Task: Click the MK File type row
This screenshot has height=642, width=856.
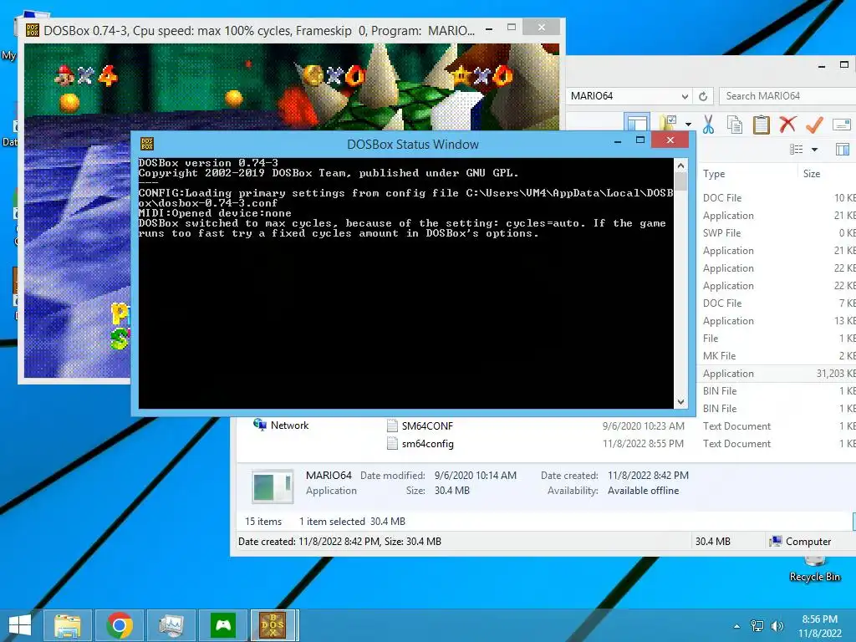Action: [x=720, y=356]
